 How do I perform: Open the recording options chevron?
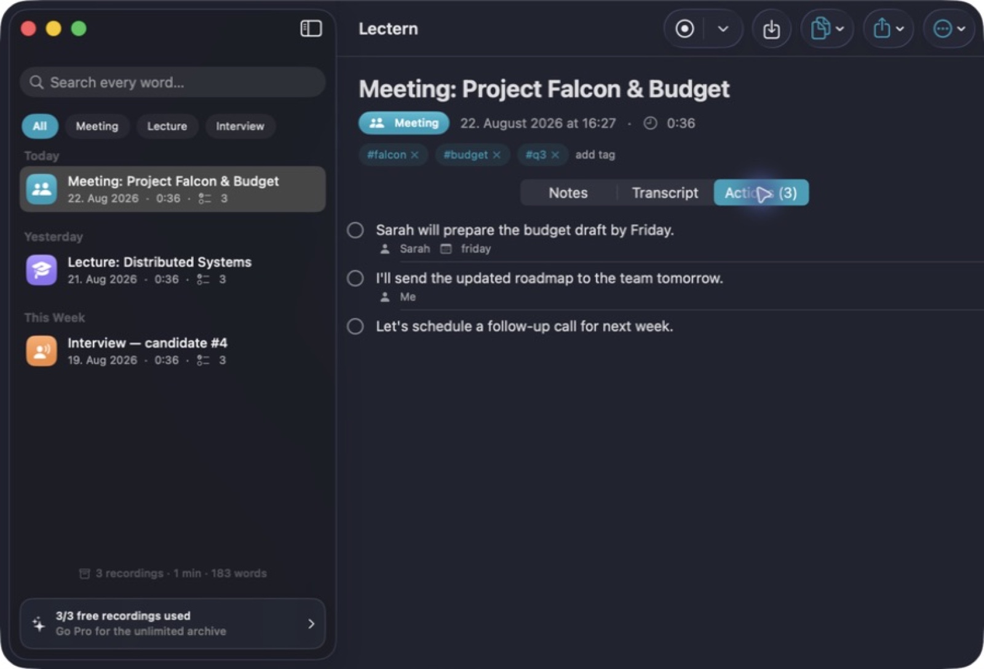point(723,28)
